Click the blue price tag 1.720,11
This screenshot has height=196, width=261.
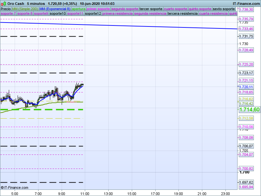(x=246, y=87)
